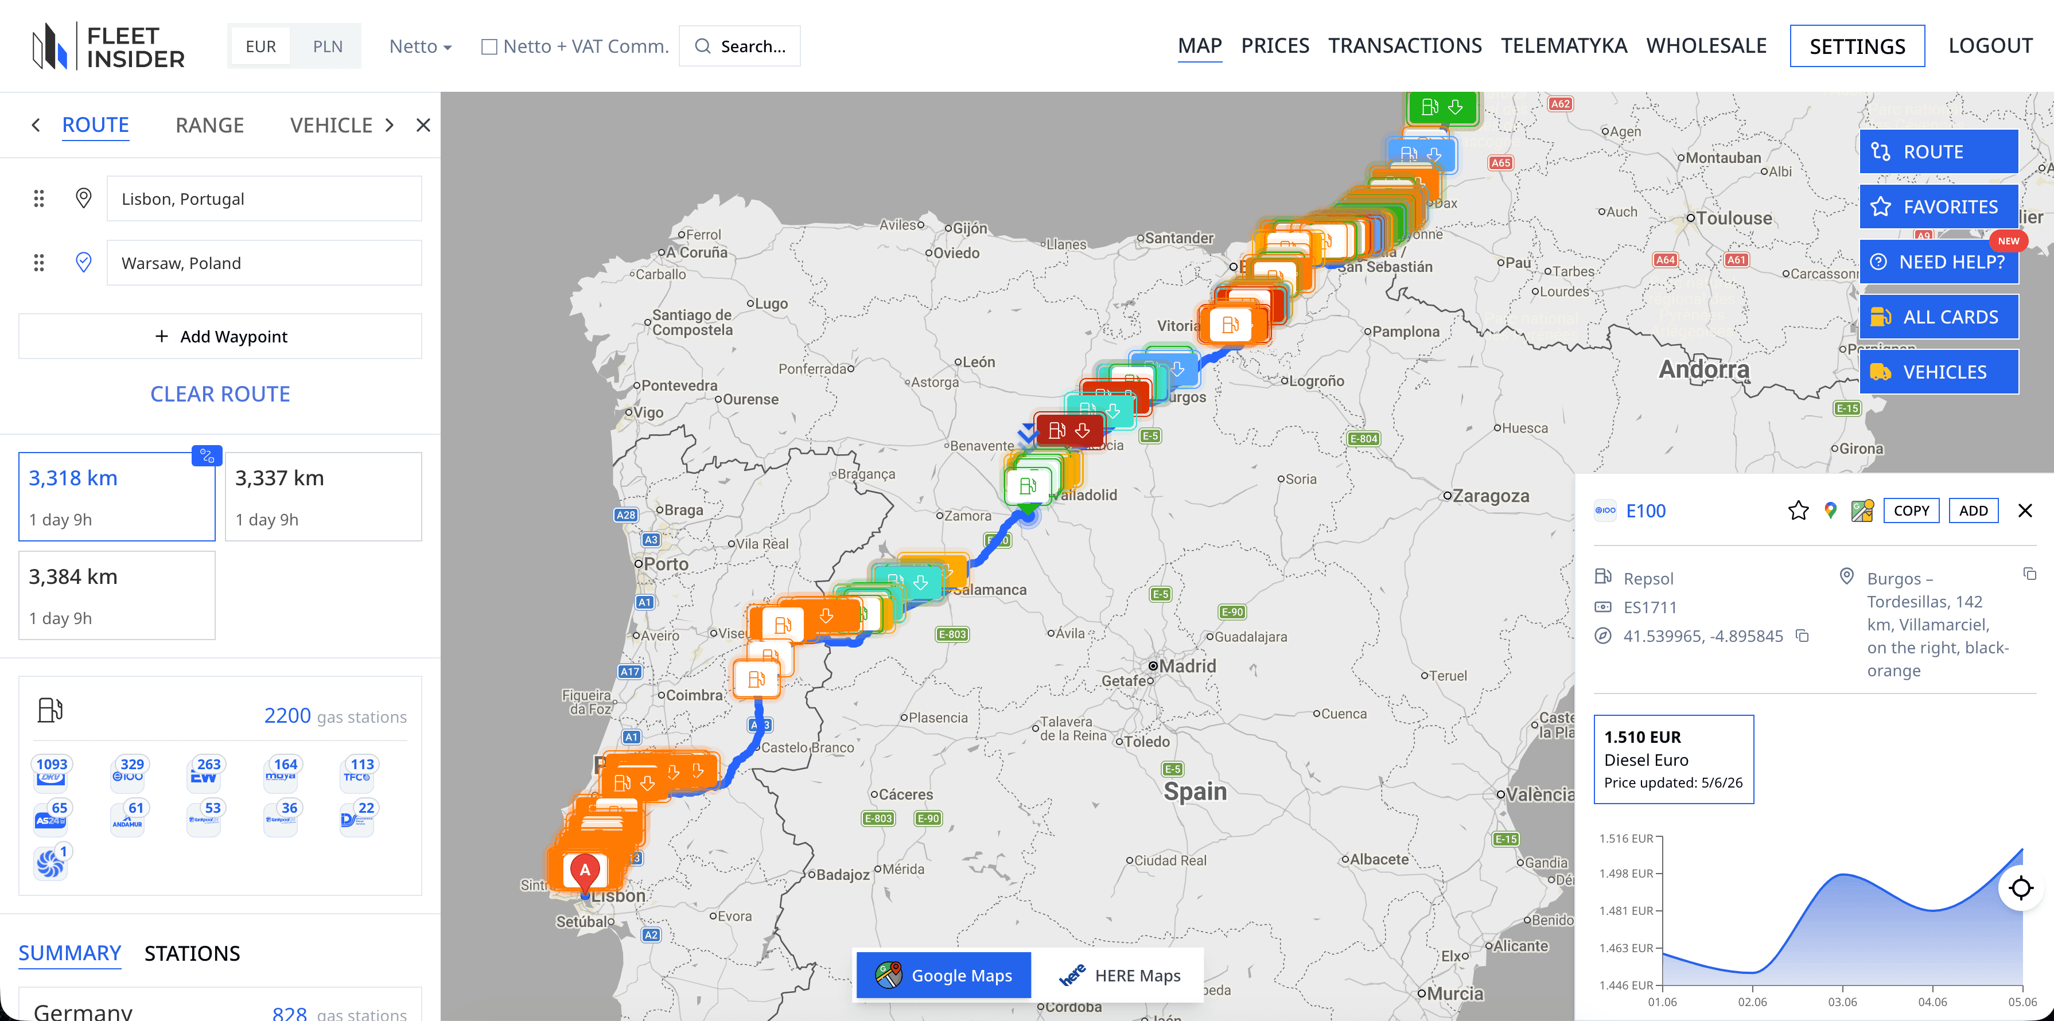Switch currency to EUR
The image size is (2054, 1021).
click(260, 46)
